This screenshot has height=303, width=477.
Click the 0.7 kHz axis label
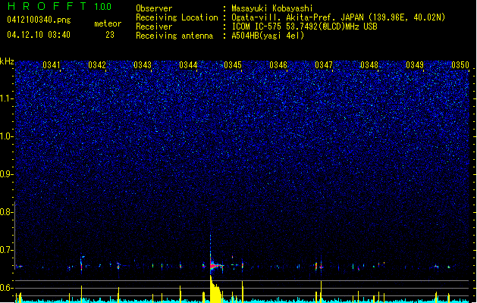point(6,250)
